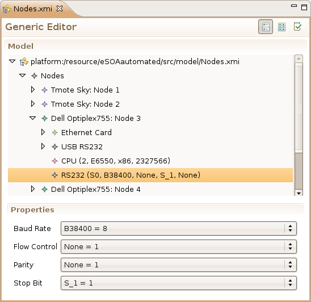Click the validate model checkmark icon
Viewport: 311px width, 302px height.
(297, 26)
